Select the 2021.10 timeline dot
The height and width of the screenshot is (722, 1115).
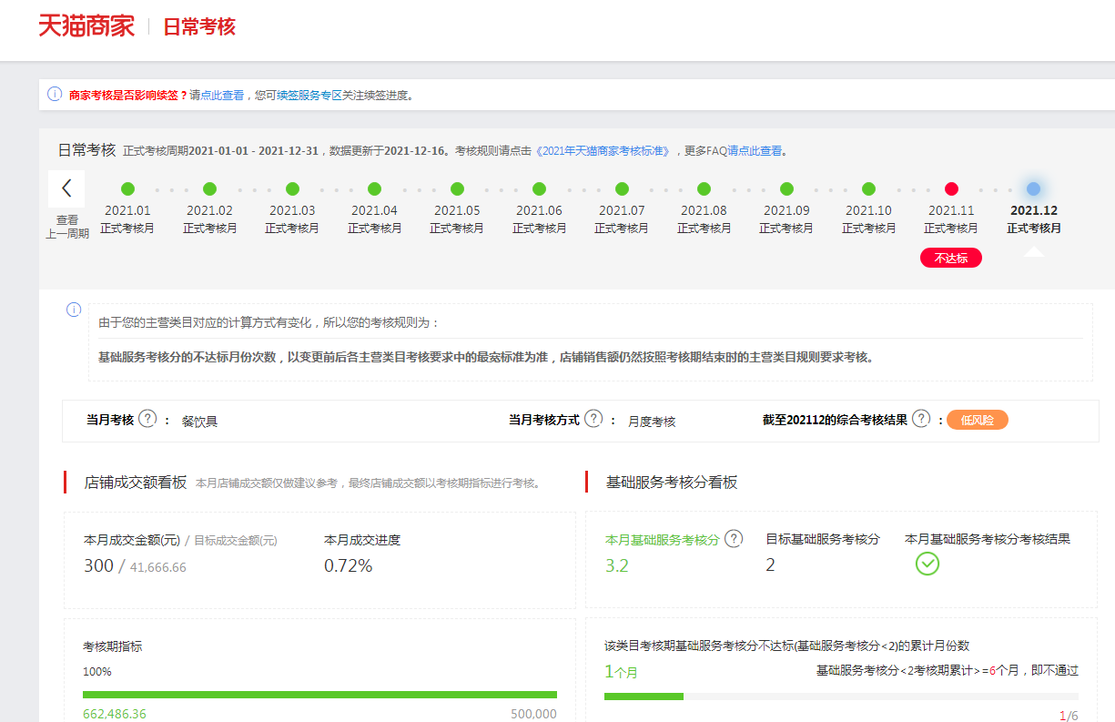click(x=869, y=188)
